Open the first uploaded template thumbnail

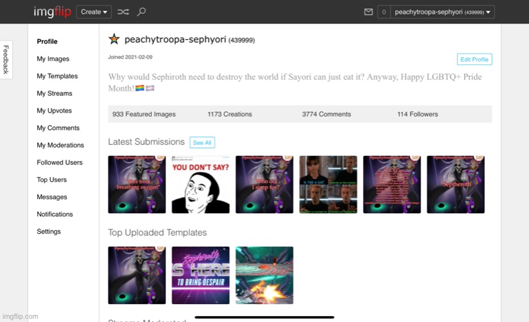[137, 275]
